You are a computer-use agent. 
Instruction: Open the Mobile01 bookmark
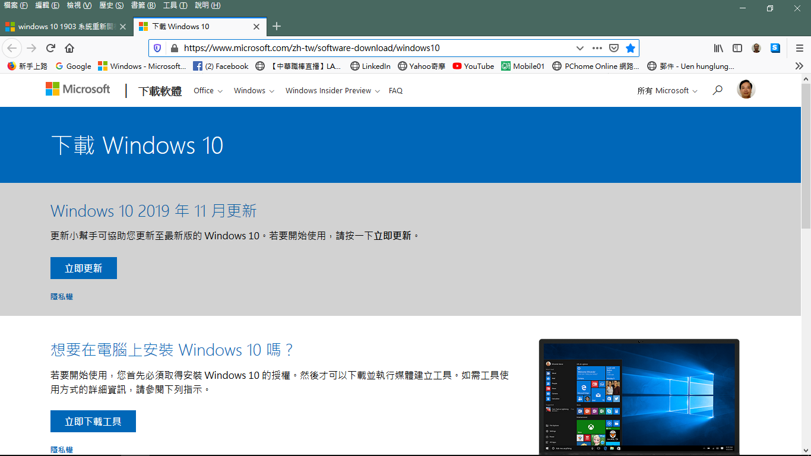(x=523, y=66)
